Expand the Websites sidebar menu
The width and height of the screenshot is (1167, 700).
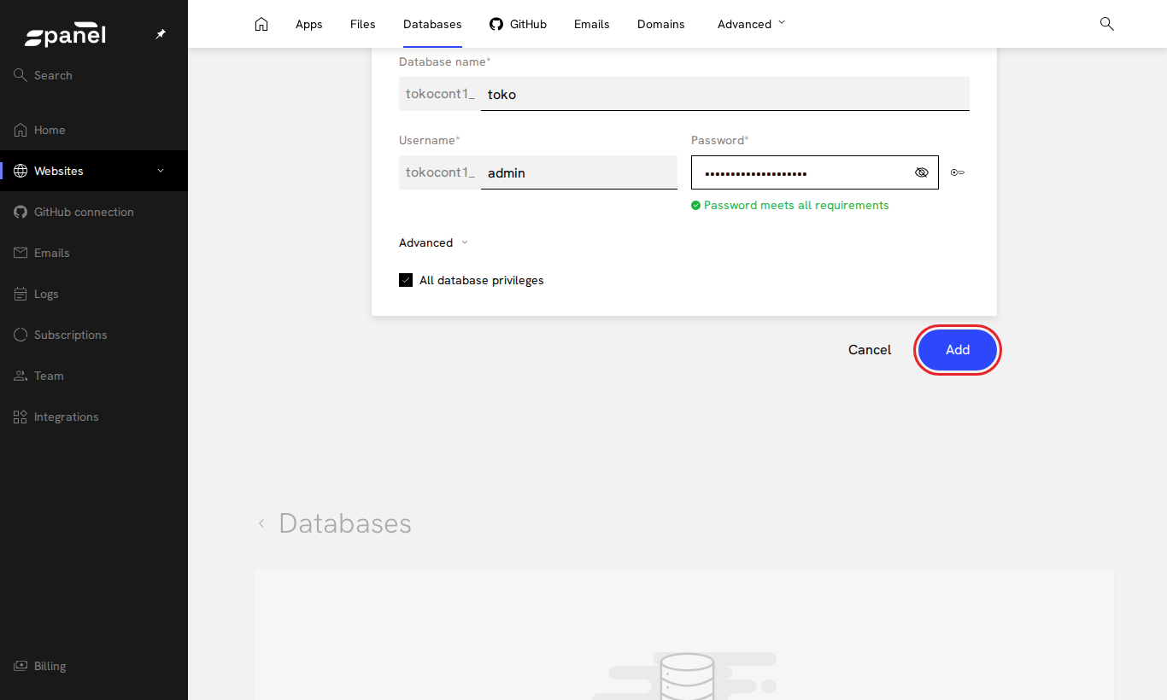point(94,171)
